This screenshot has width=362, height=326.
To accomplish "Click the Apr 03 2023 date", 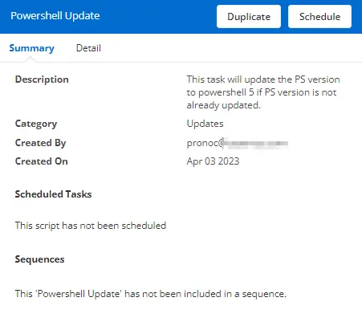I will click(213, 161).
